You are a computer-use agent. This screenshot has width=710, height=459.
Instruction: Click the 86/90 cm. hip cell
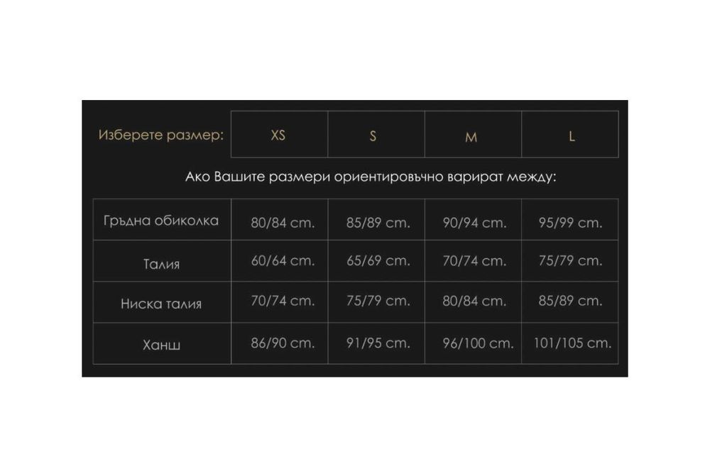(283, 343)
